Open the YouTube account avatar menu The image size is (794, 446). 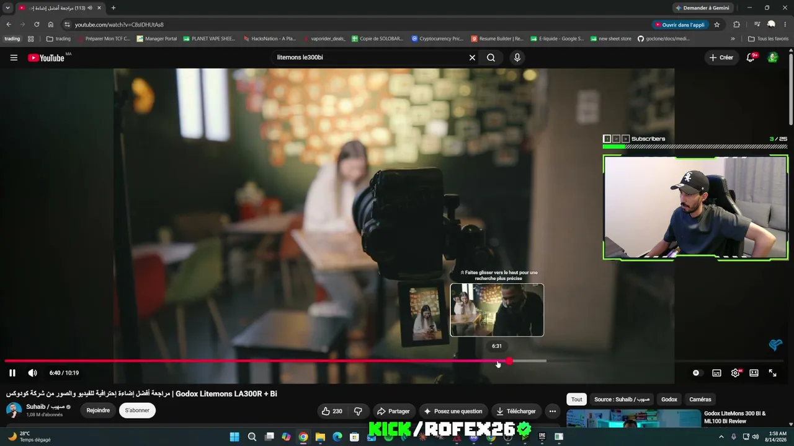pyautogui.click(x=773, y=58)
